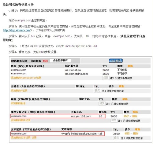Select example.com in the MX record row
Screen dimensions: 153x144
(19, 116)
